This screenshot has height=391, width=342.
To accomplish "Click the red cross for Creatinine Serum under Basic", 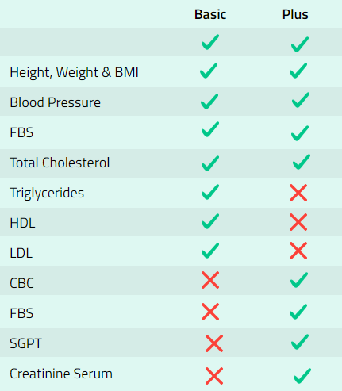I will [214, 376].
